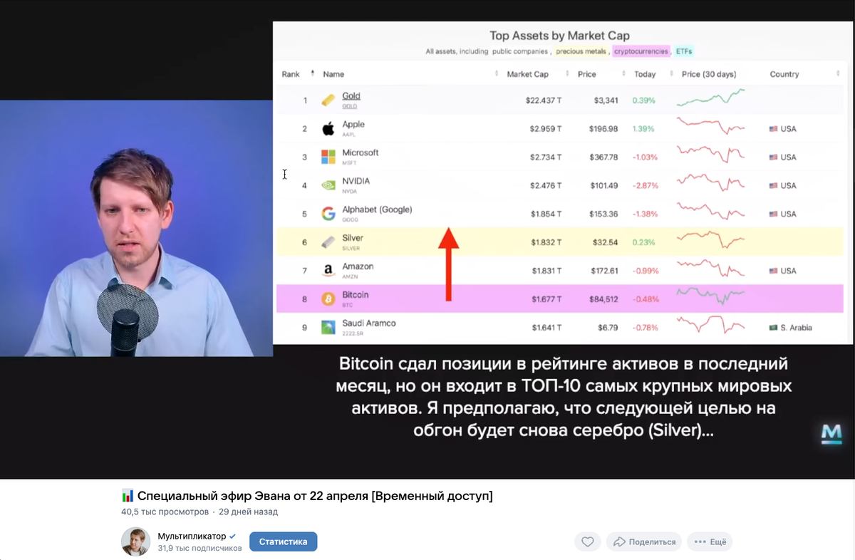Screen dimensions: 855x560
Task: Click Silver's 30-day price sparkline
Action: (710, 239)
